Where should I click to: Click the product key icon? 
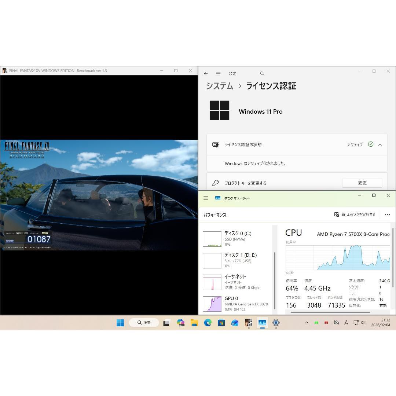coord(216,183)
